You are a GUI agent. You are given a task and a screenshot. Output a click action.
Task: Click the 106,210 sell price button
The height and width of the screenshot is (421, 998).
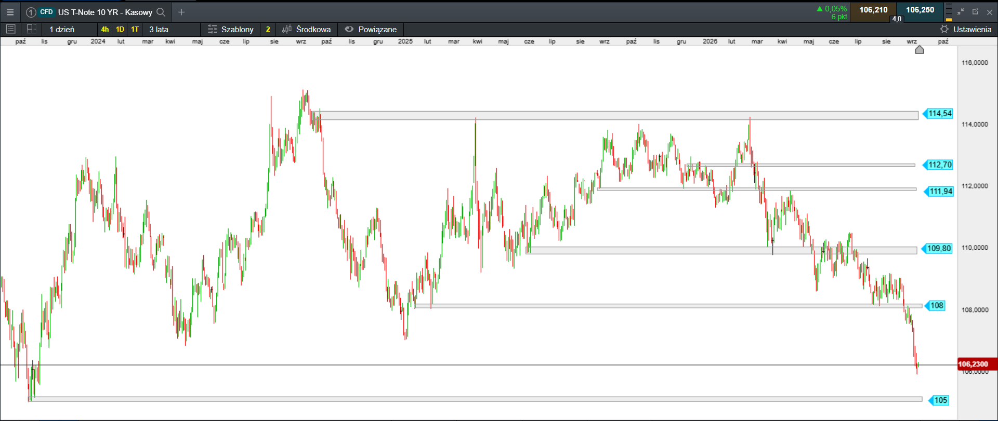873,10
